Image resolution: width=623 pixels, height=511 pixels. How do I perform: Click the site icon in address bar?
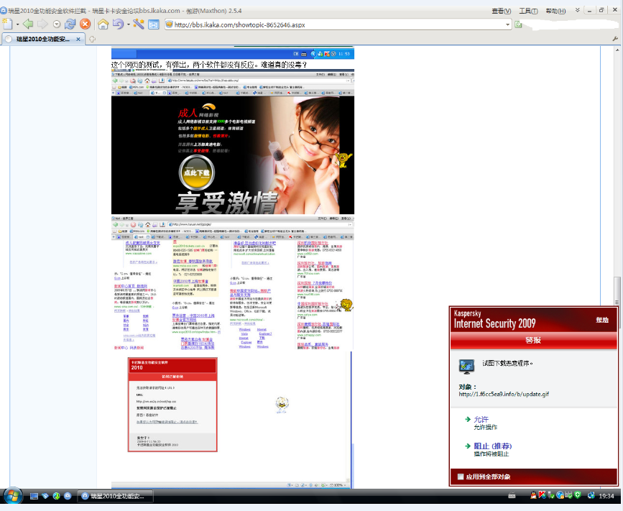click(170, 24)
